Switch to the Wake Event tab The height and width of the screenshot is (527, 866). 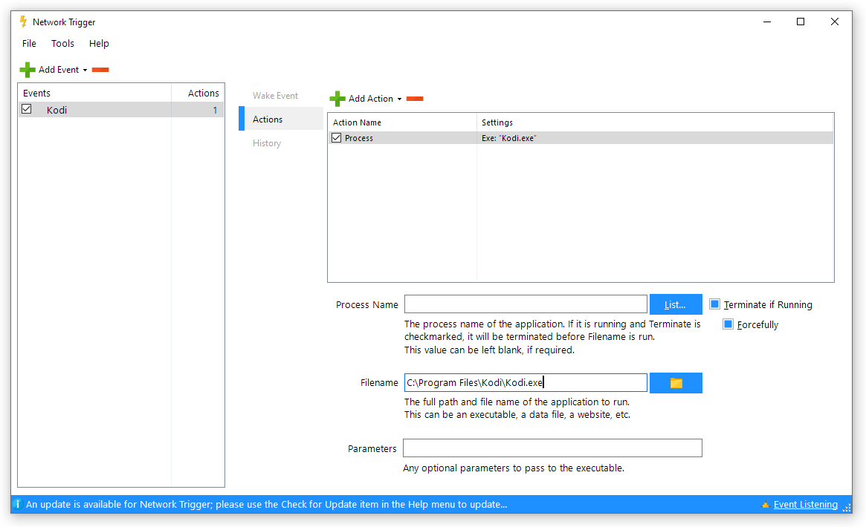(x=275, y=96)
